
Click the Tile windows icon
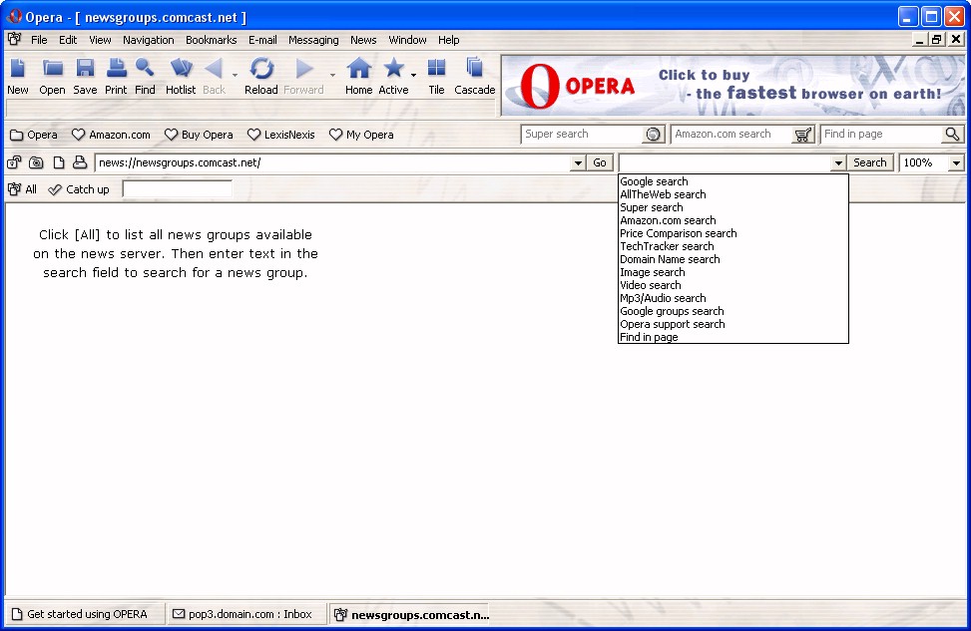tap(436, 76)
